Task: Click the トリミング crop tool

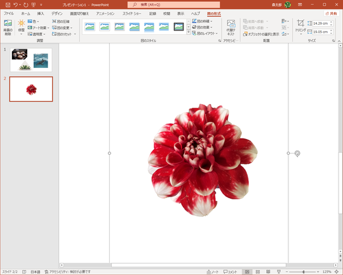Action: coord(300,27)
